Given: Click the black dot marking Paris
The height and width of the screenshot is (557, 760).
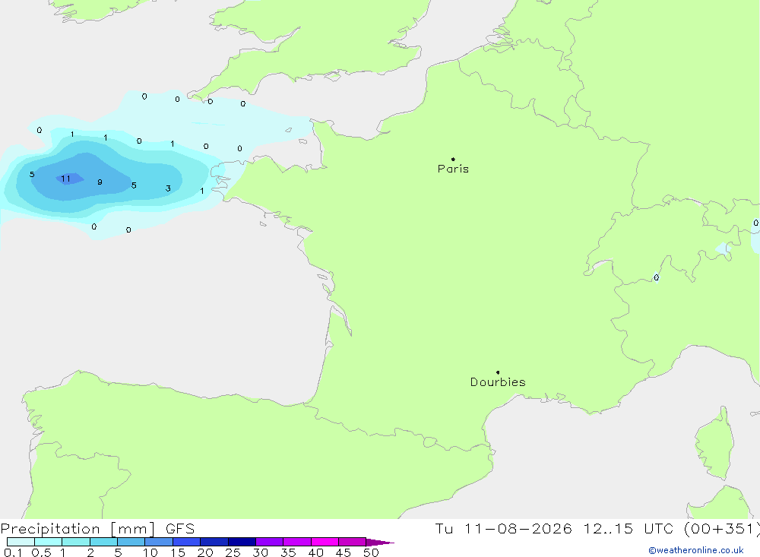Looking at the screenshot, I should pos(453,159).
